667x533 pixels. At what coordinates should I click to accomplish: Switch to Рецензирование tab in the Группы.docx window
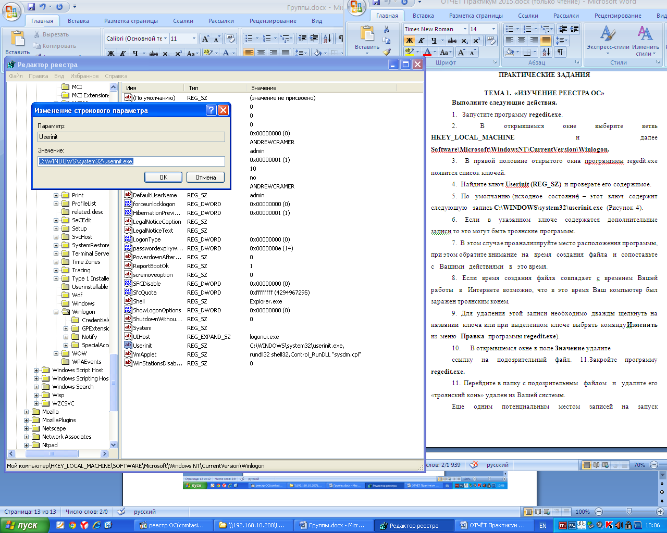point(273,21)
